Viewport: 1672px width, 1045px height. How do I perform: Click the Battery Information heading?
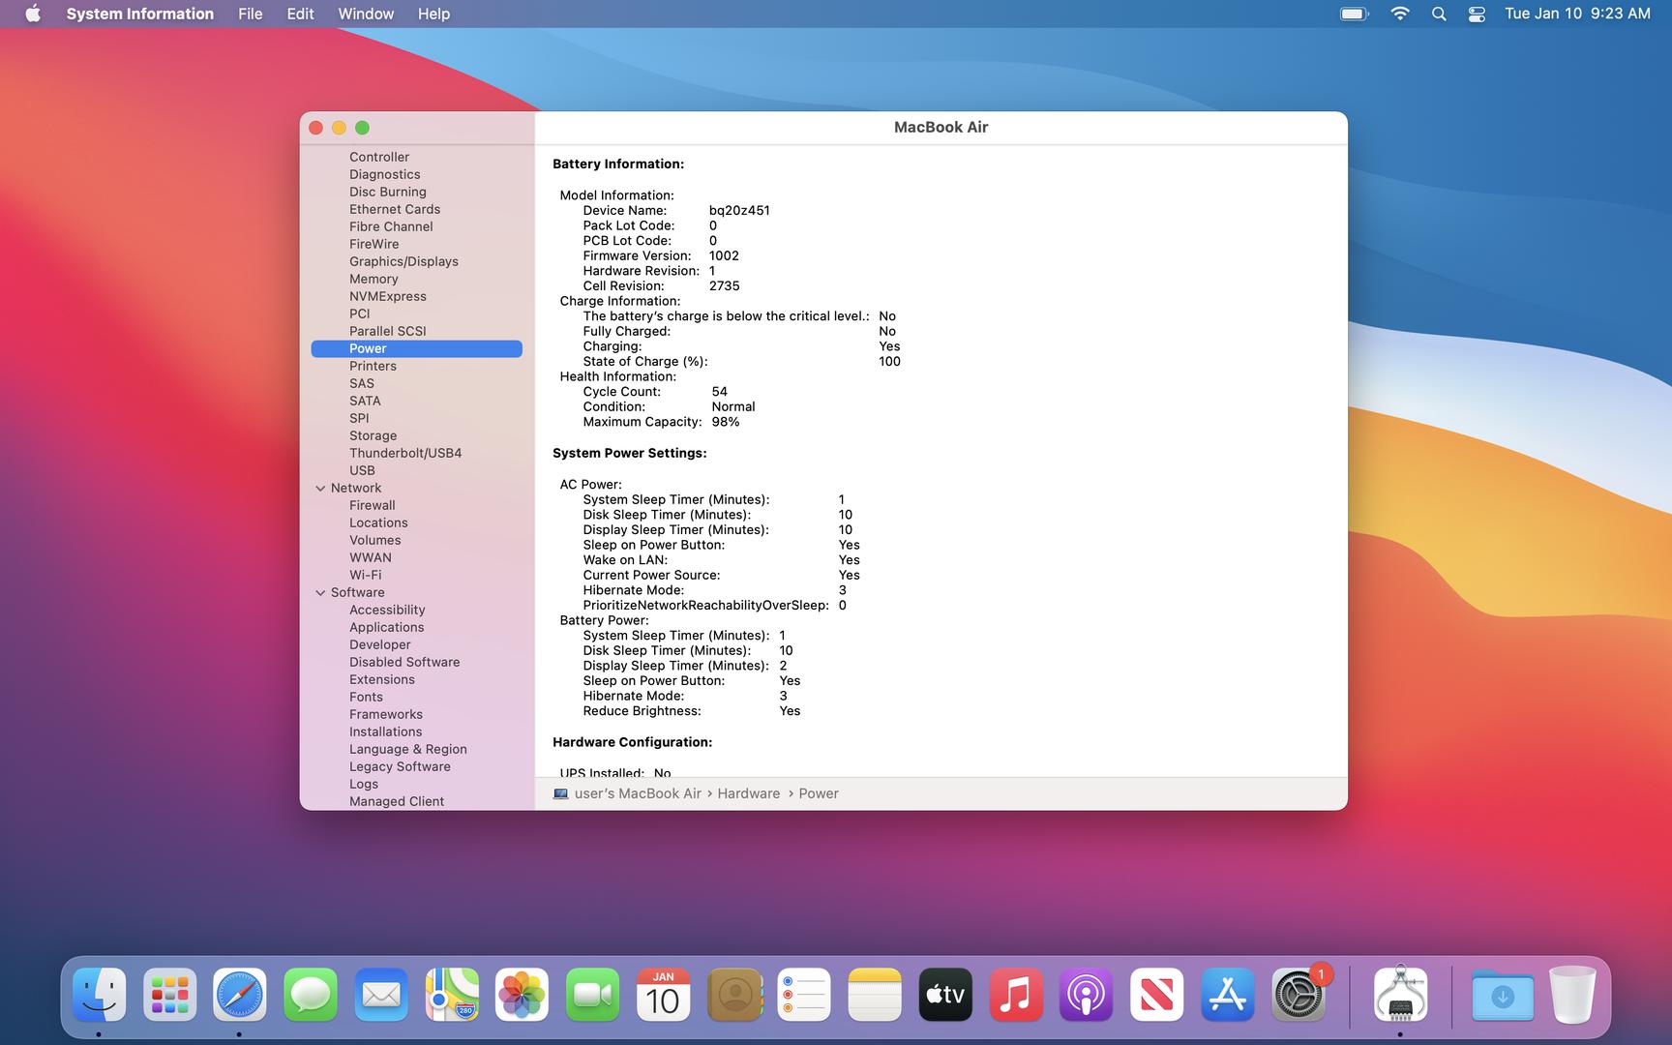click(618, 164)
